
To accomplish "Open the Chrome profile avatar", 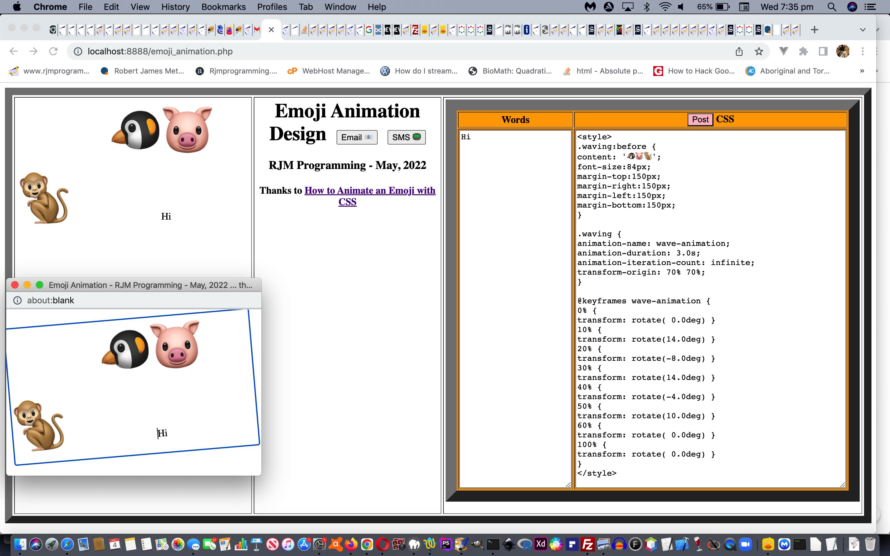I will 842,51.
